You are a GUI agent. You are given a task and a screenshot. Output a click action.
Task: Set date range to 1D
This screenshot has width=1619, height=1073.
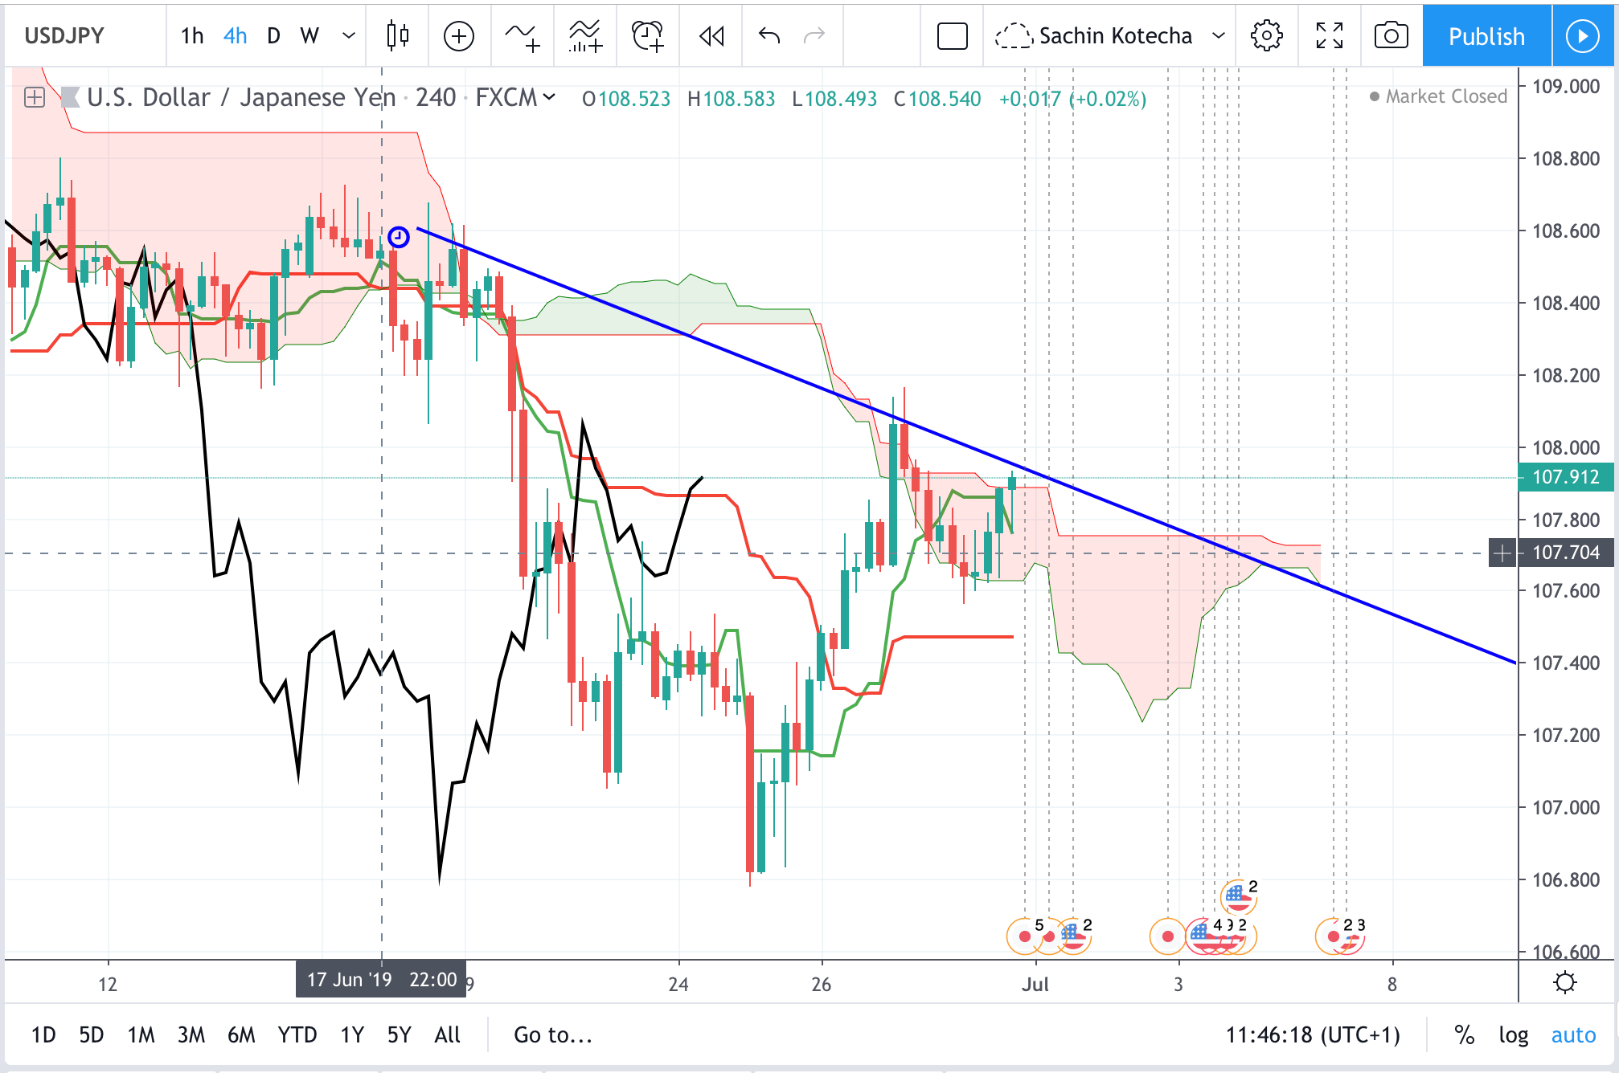(43, 1034)
